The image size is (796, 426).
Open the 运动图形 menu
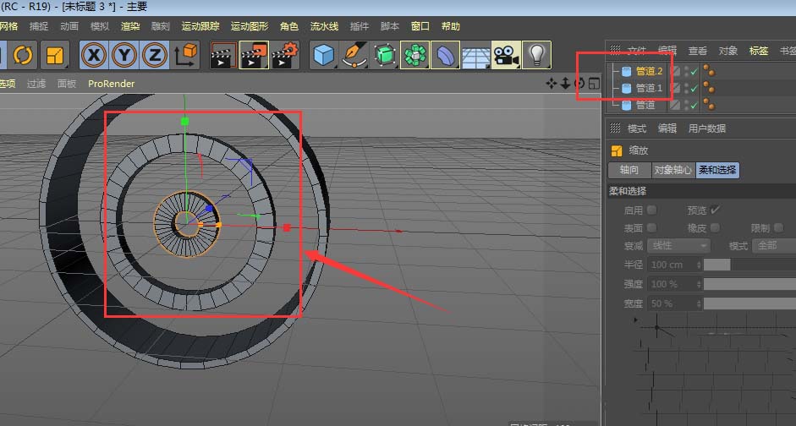pyautogui.click(x=250, y=26)
